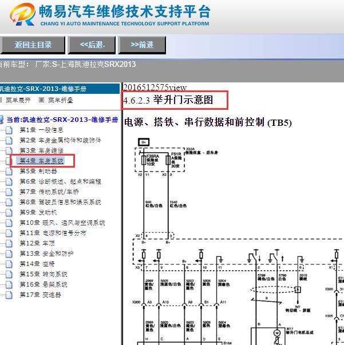344x345 pixels.
Task: Open 第12章 车顶
Action: 37,243
